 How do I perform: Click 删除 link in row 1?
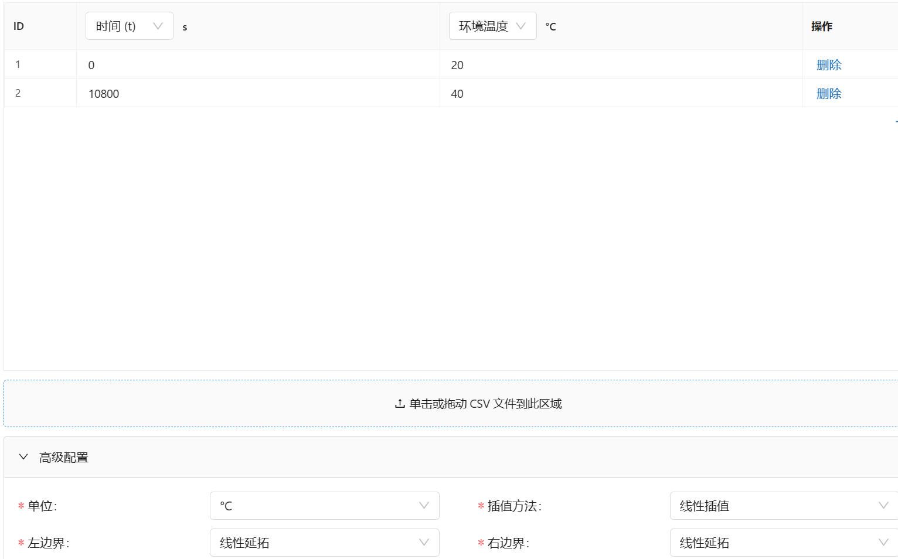point(829,65)
